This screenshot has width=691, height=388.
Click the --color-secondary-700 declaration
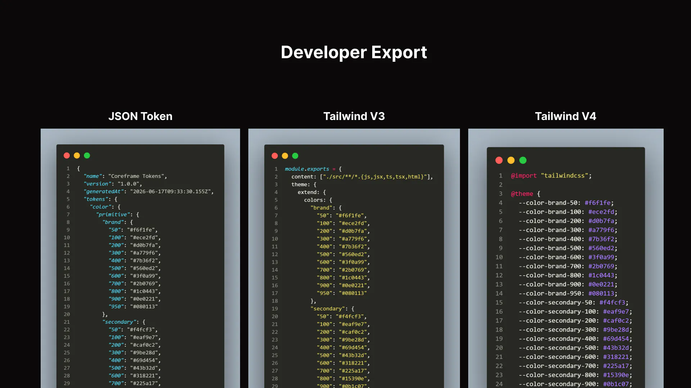pyautogui.click(x=575, y=366)
